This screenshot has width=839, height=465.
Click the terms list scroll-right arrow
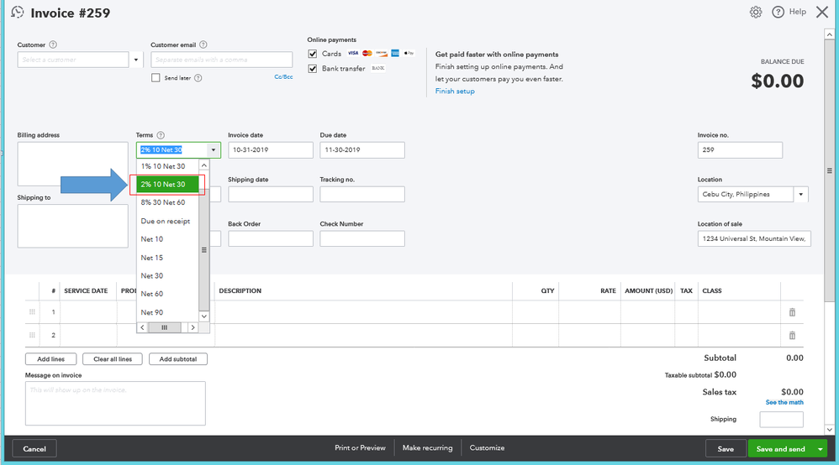click(193, 327)
